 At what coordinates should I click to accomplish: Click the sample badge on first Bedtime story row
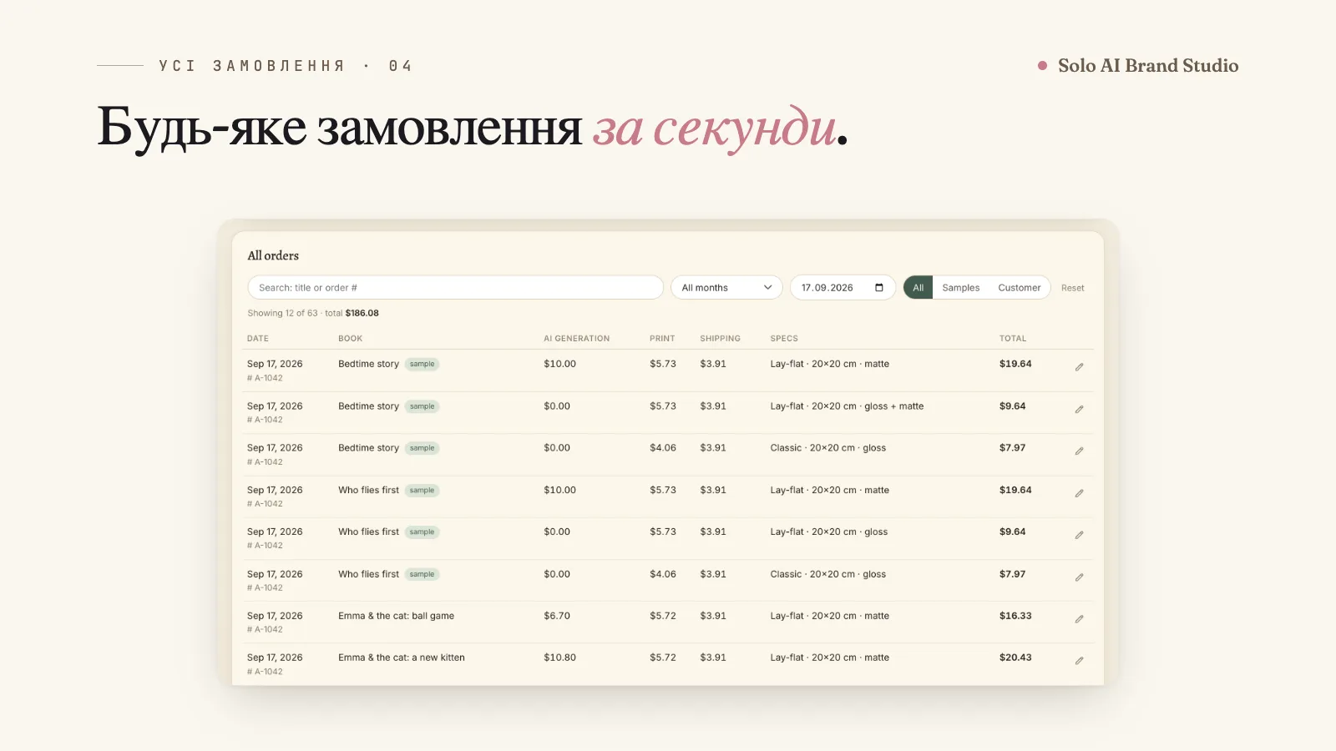point(423,364)
